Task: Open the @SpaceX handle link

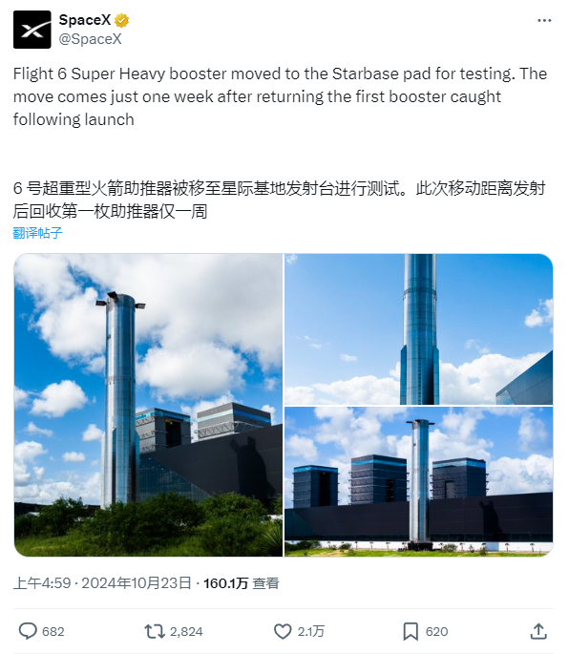Action: click(90, 39)
